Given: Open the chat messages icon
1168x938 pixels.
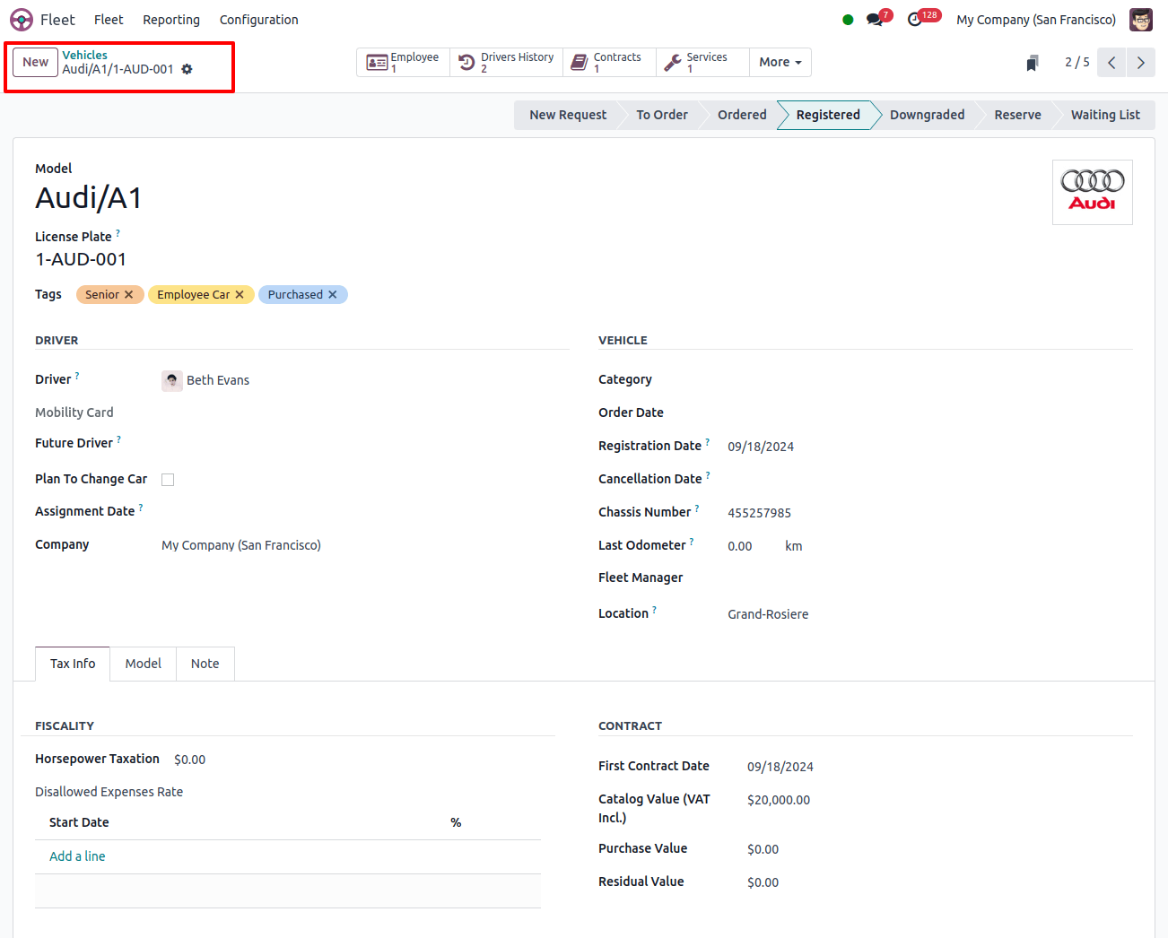Looking at the screenshot, I should [874, 20].
